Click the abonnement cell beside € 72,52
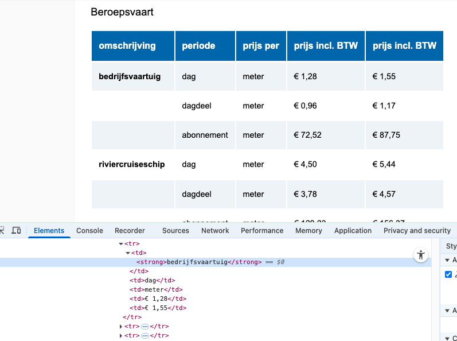 coord(205,135)
